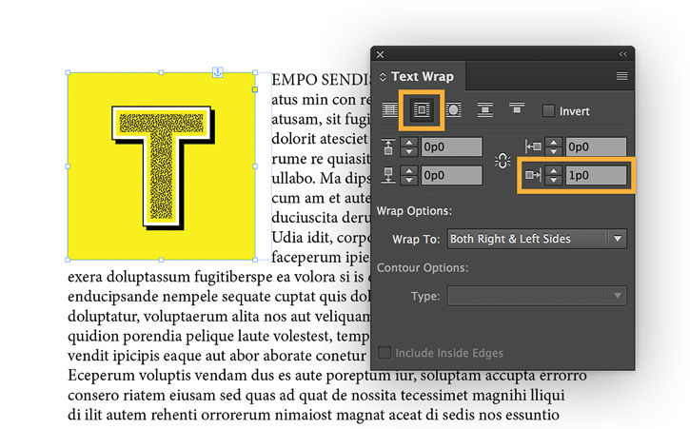The image size is (690, 429).
Task: Click the bottom-right frame handle
Action: (x=255, y=260)
